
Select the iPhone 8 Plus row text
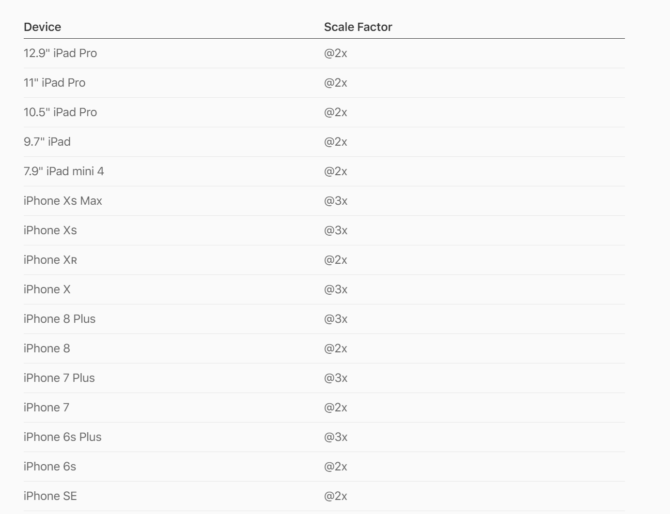click(x=60, y=319)
